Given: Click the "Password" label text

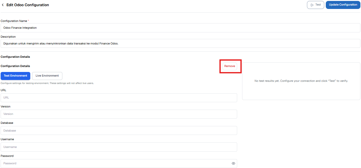Looking at the screenshot, I should point(7,156).
